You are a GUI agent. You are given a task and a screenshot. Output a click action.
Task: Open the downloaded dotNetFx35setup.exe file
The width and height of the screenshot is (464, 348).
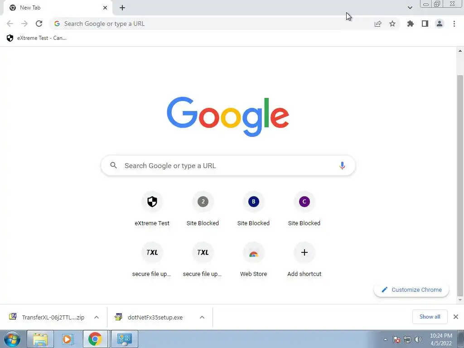(x=150, y=317)
